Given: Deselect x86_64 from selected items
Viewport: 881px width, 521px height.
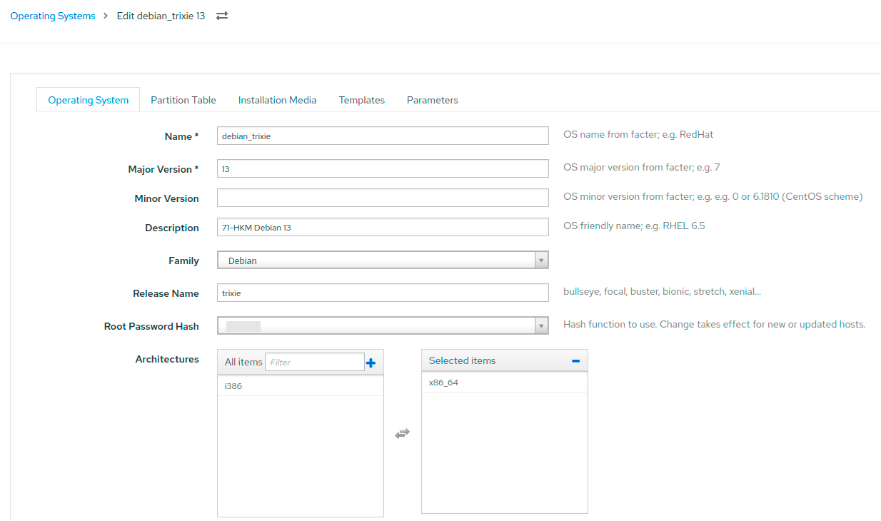Looking at the screenshot, I should (443, 383).
